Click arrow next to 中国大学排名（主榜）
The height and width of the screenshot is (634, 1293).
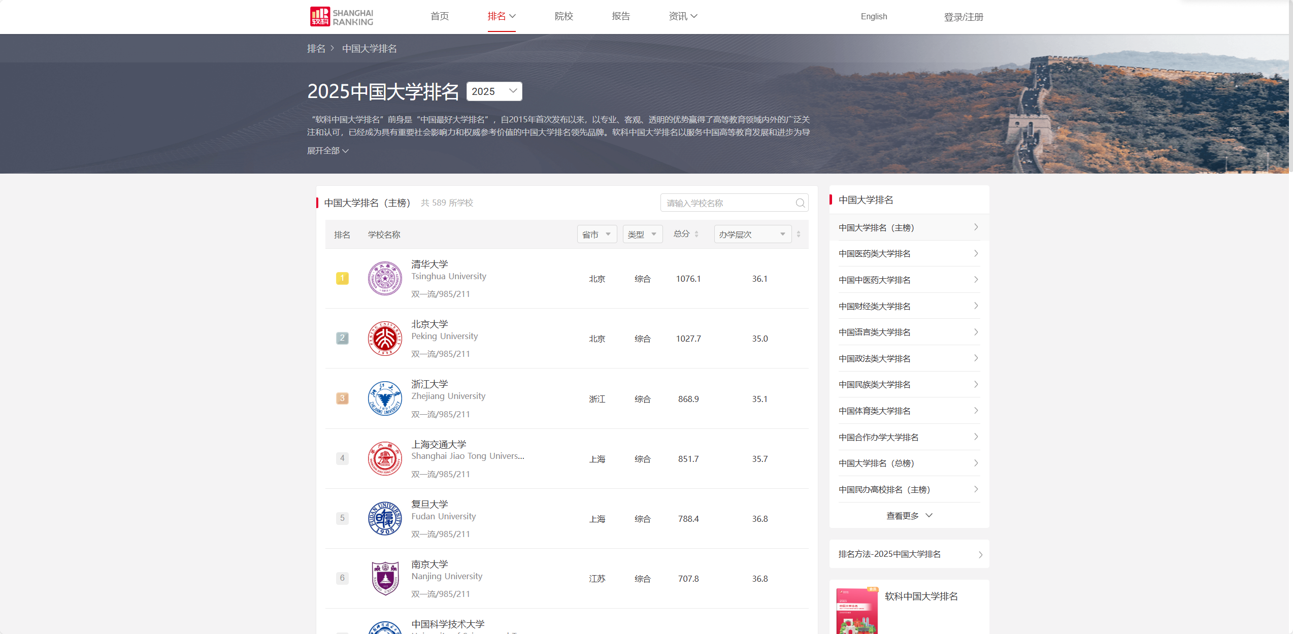976,227
